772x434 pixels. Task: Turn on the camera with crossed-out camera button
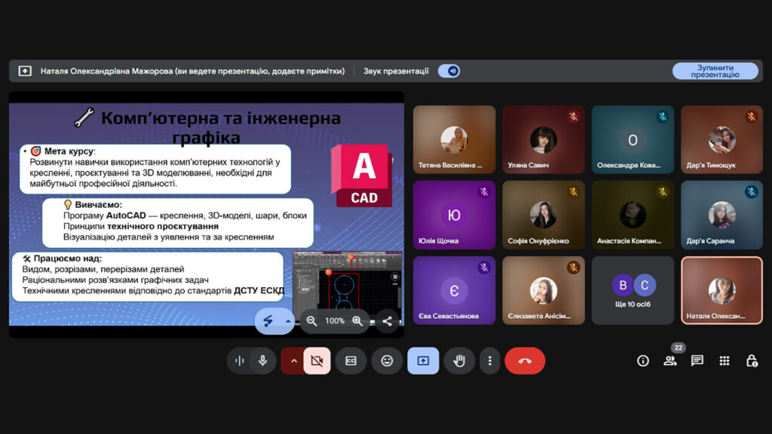(x=317, y=361)
